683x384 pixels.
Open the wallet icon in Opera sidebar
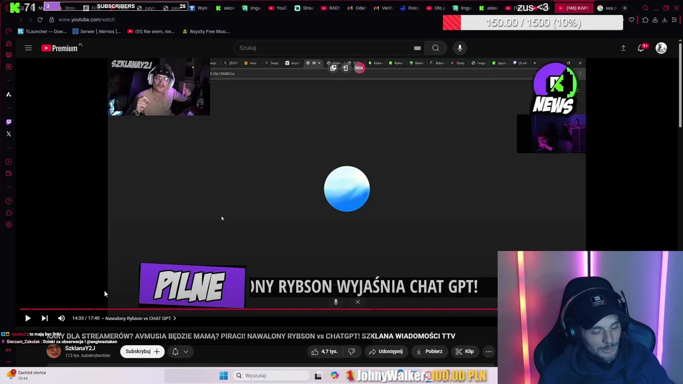pos(9,173)
